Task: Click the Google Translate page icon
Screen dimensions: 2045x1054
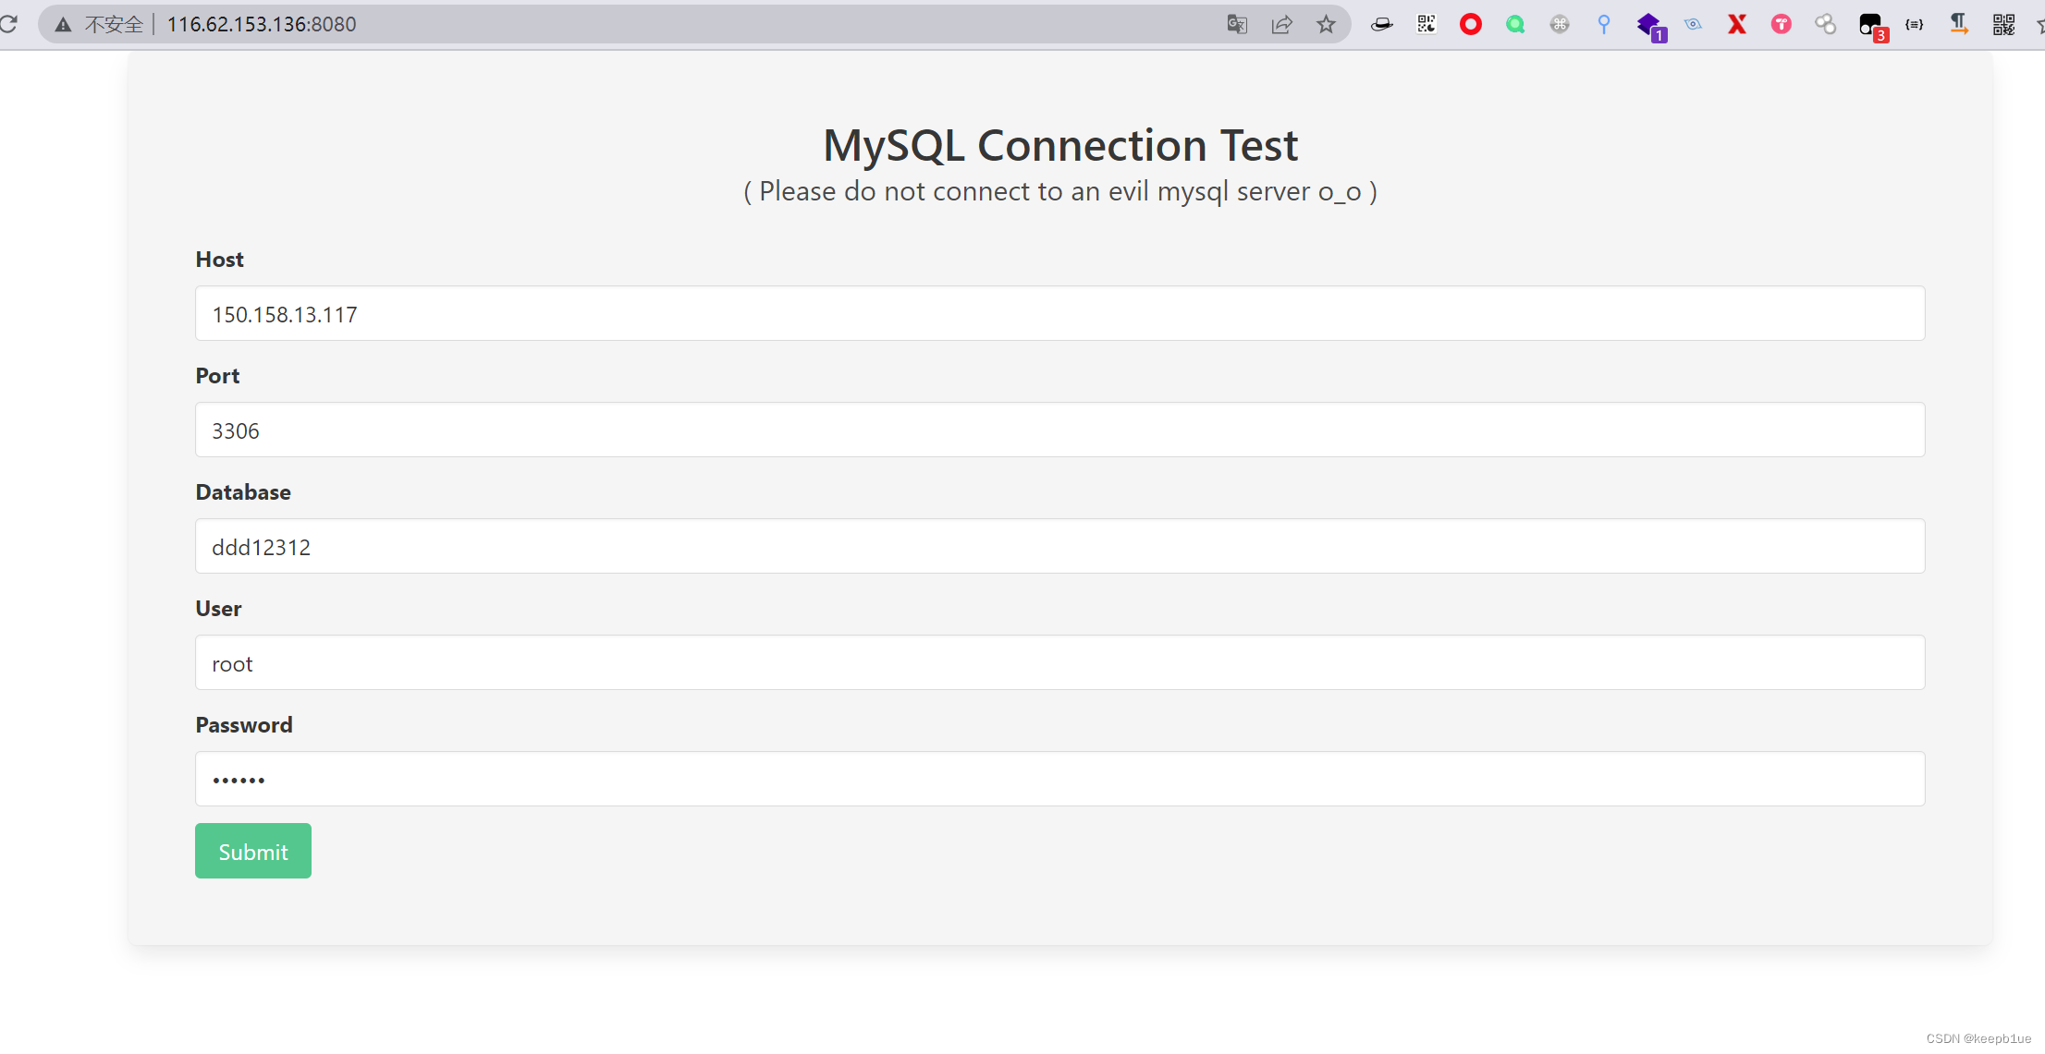Action: (1237, 25)
